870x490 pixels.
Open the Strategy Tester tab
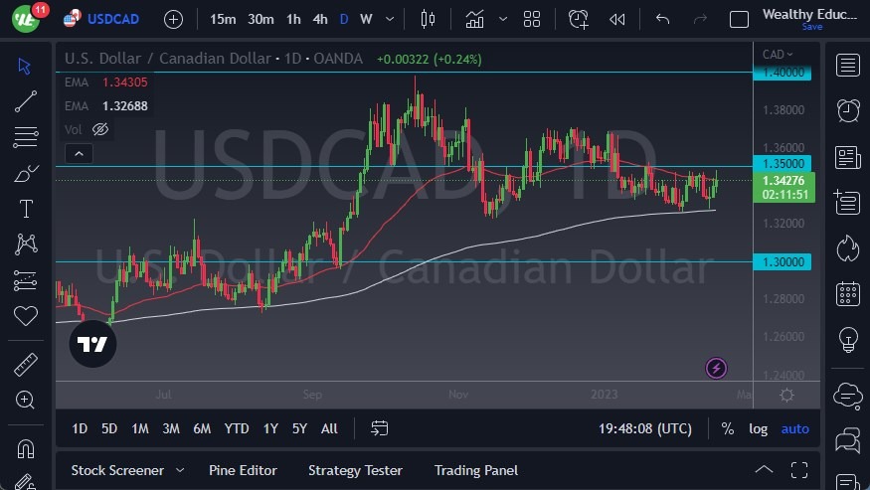(355, 470)
